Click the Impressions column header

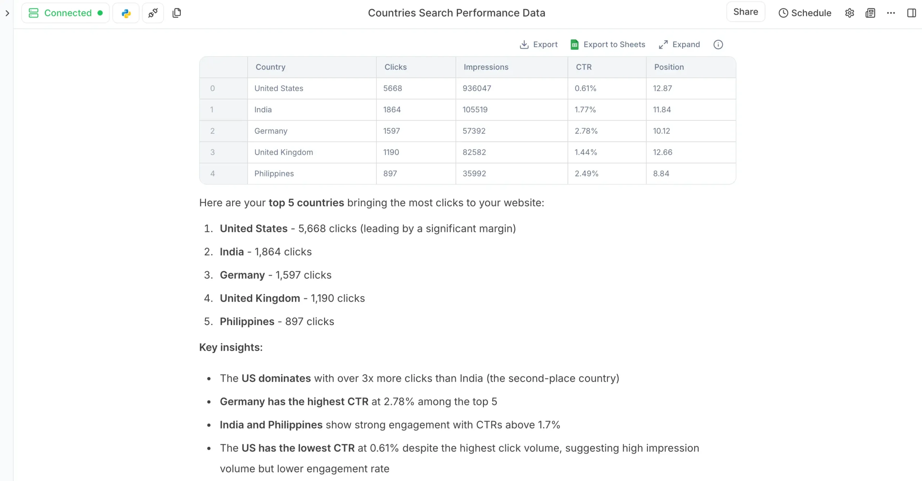pos(486,67)
